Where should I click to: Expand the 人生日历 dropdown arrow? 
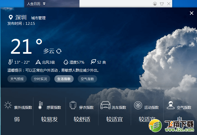click(x=44, y=4)
